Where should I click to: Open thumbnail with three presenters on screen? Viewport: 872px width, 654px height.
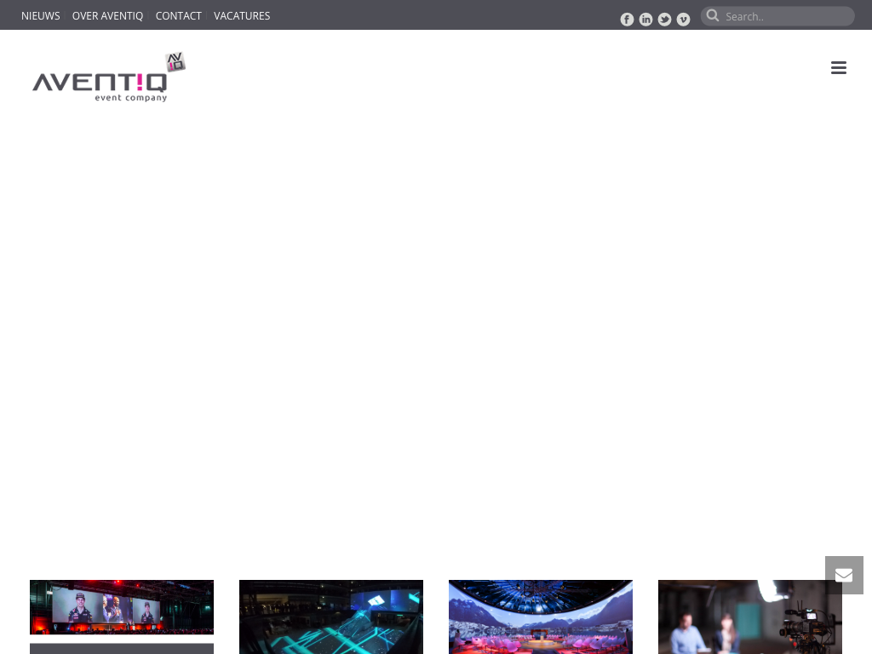pos(122,606)
